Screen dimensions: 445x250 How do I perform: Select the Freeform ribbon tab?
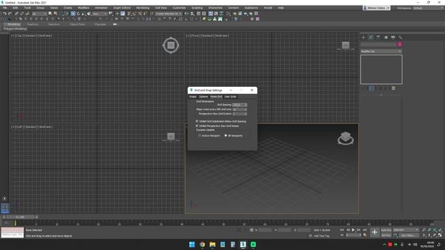(33, 24)
